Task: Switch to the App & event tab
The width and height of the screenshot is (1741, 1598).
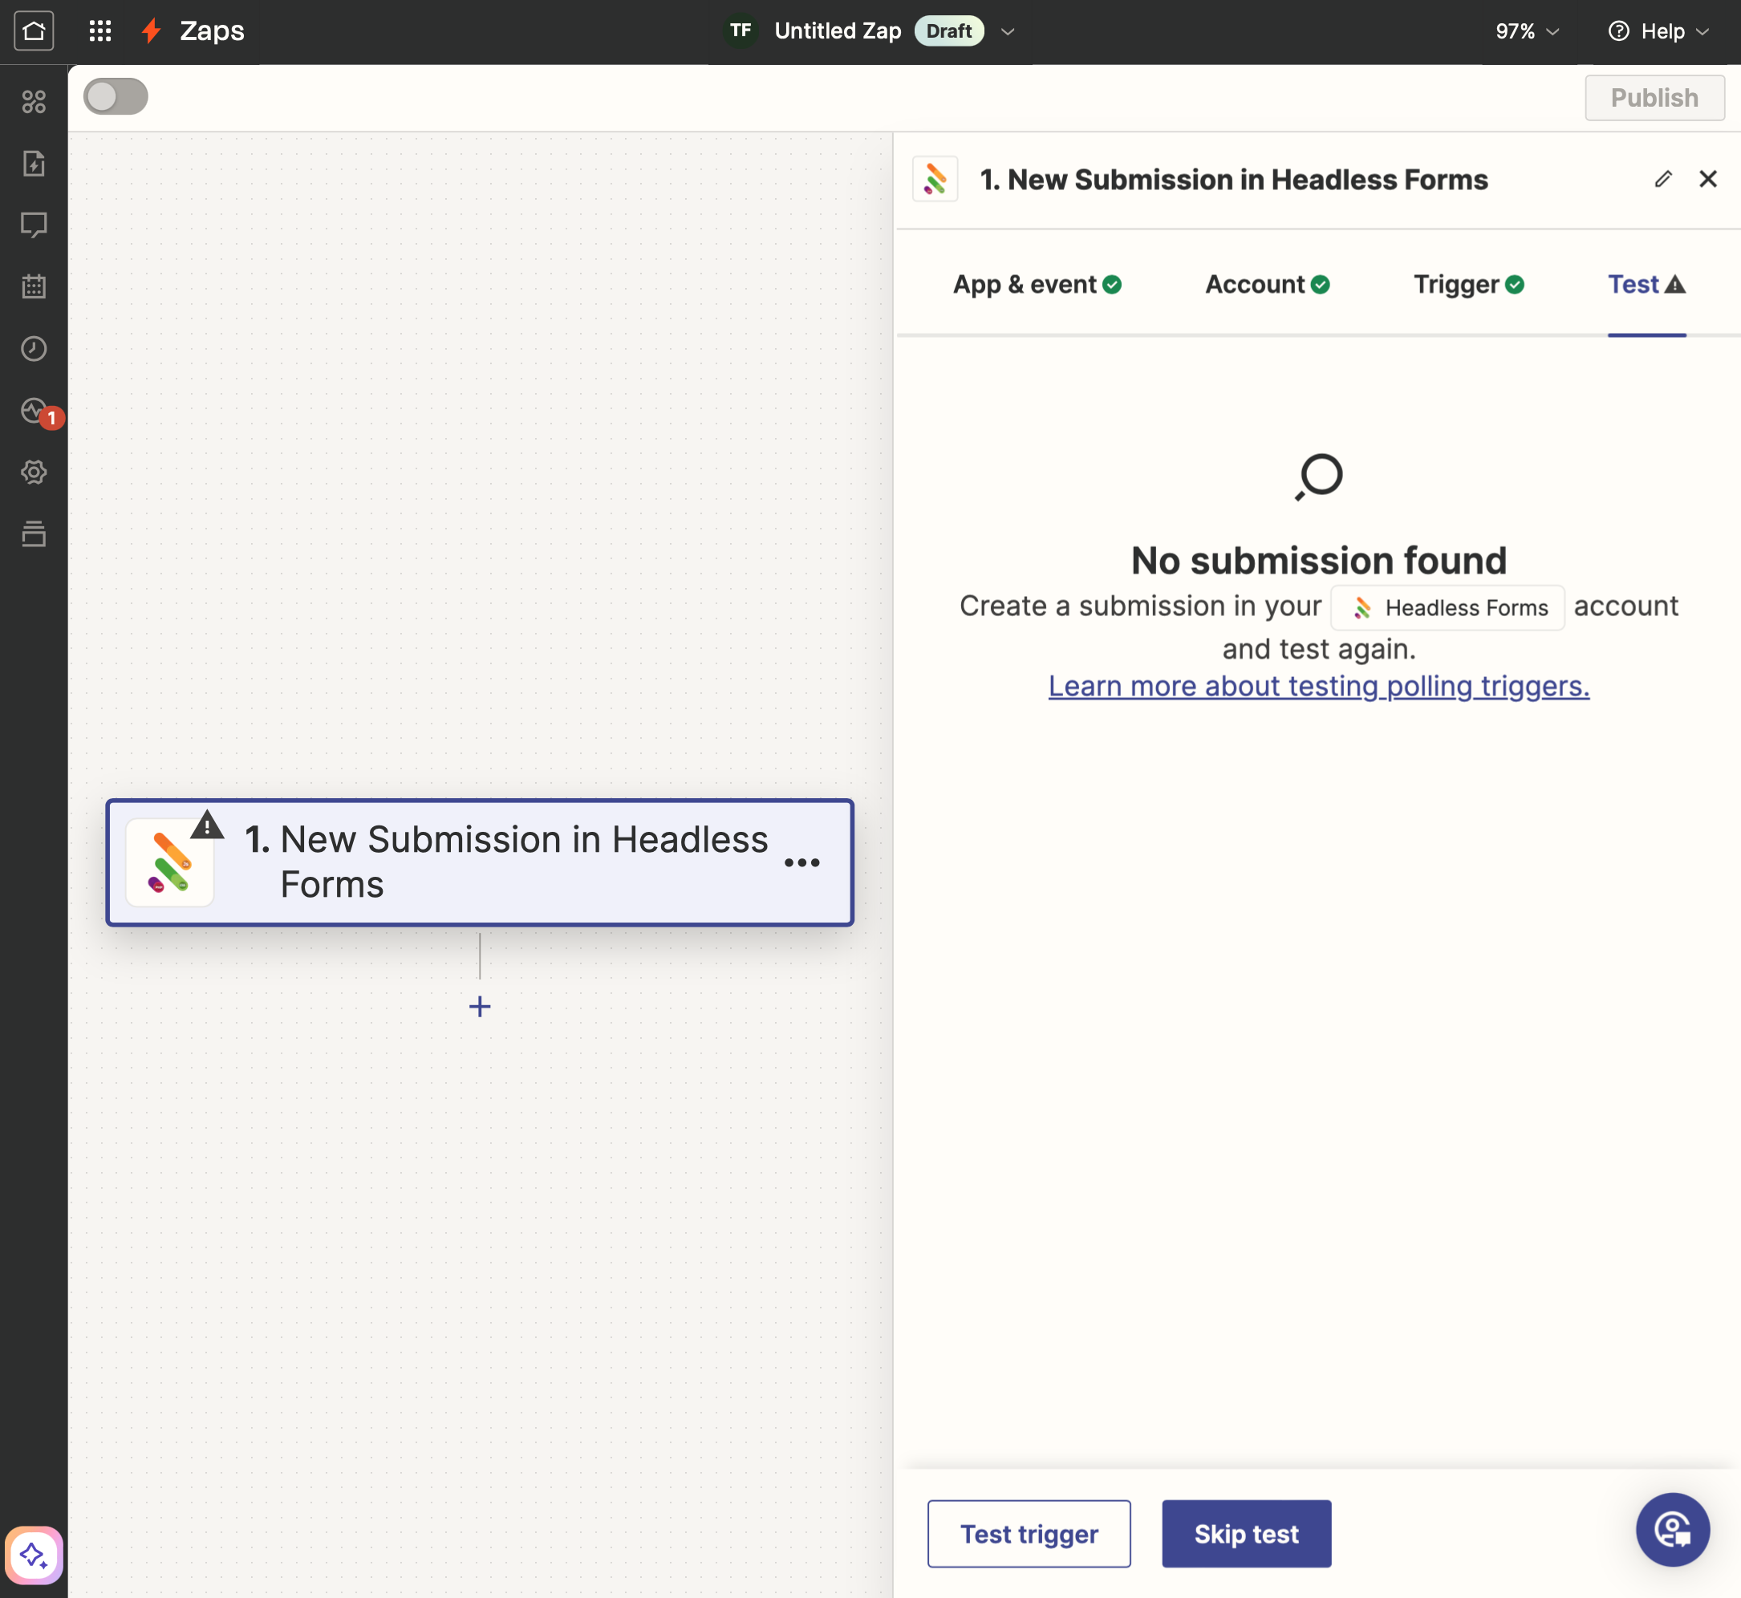Action: [x=1037, y=285]
